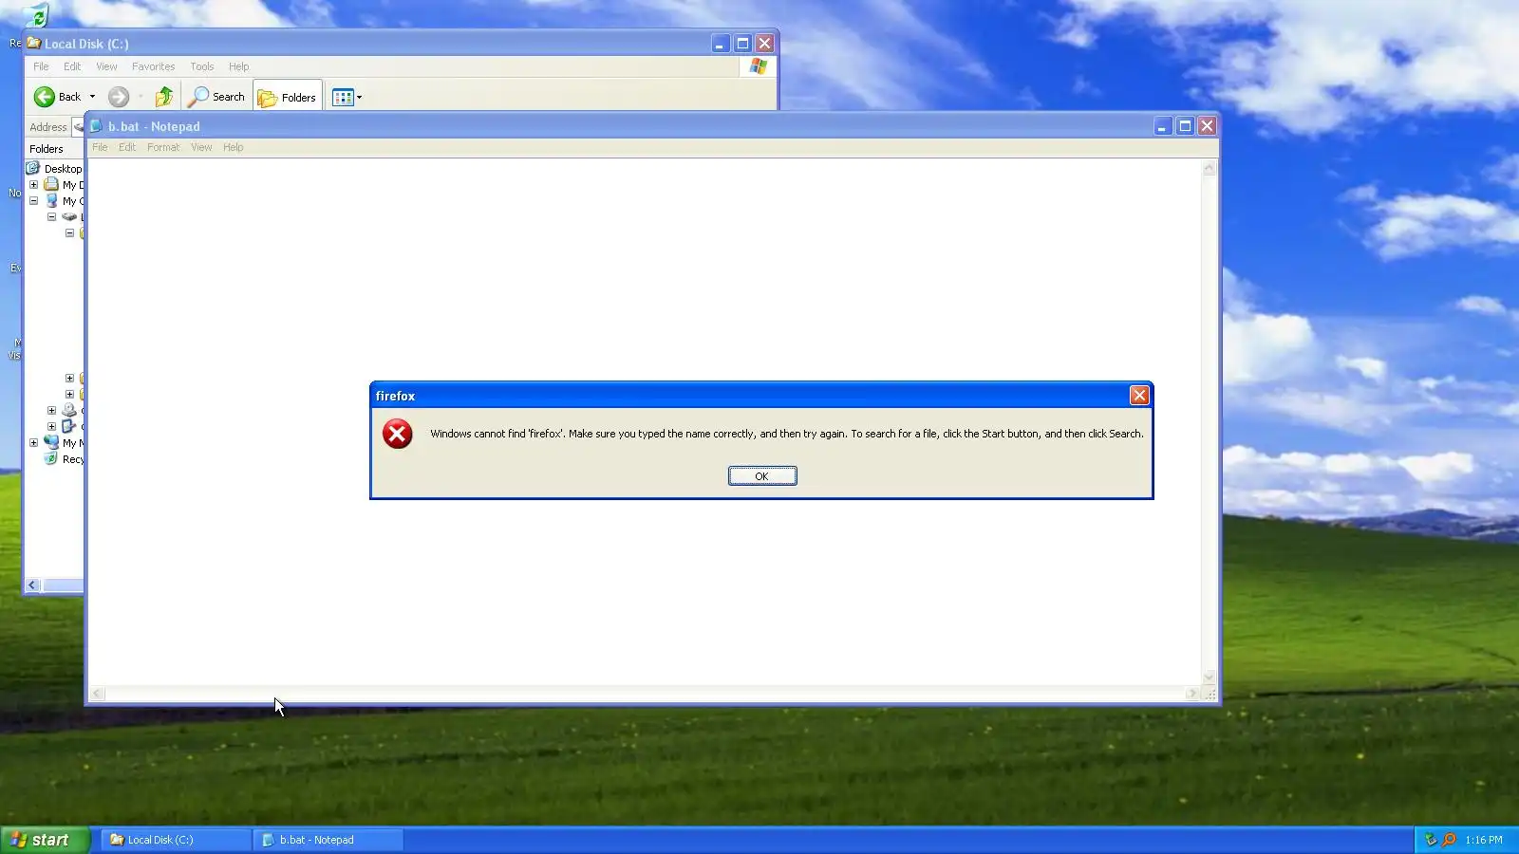Click the 'Windows cannot find firefox' message text
1519x854 pixels.
(x=786, y=434)
